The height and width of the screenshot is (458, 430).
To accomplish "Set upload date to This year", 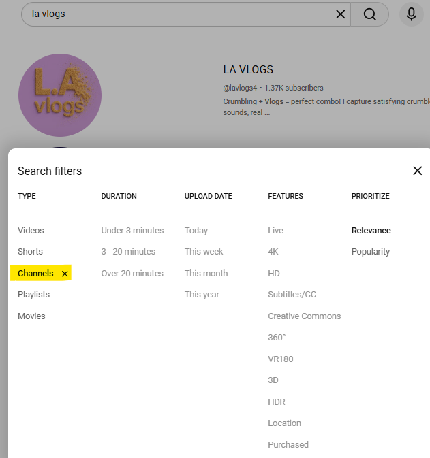I will 202,295.
